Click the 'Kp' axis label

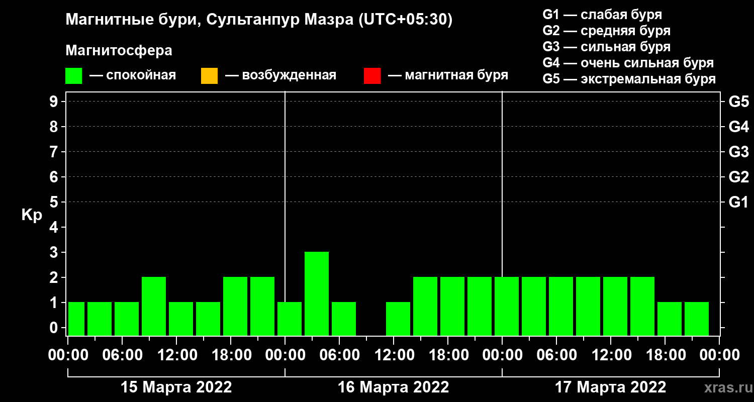(x=32, y=215)
